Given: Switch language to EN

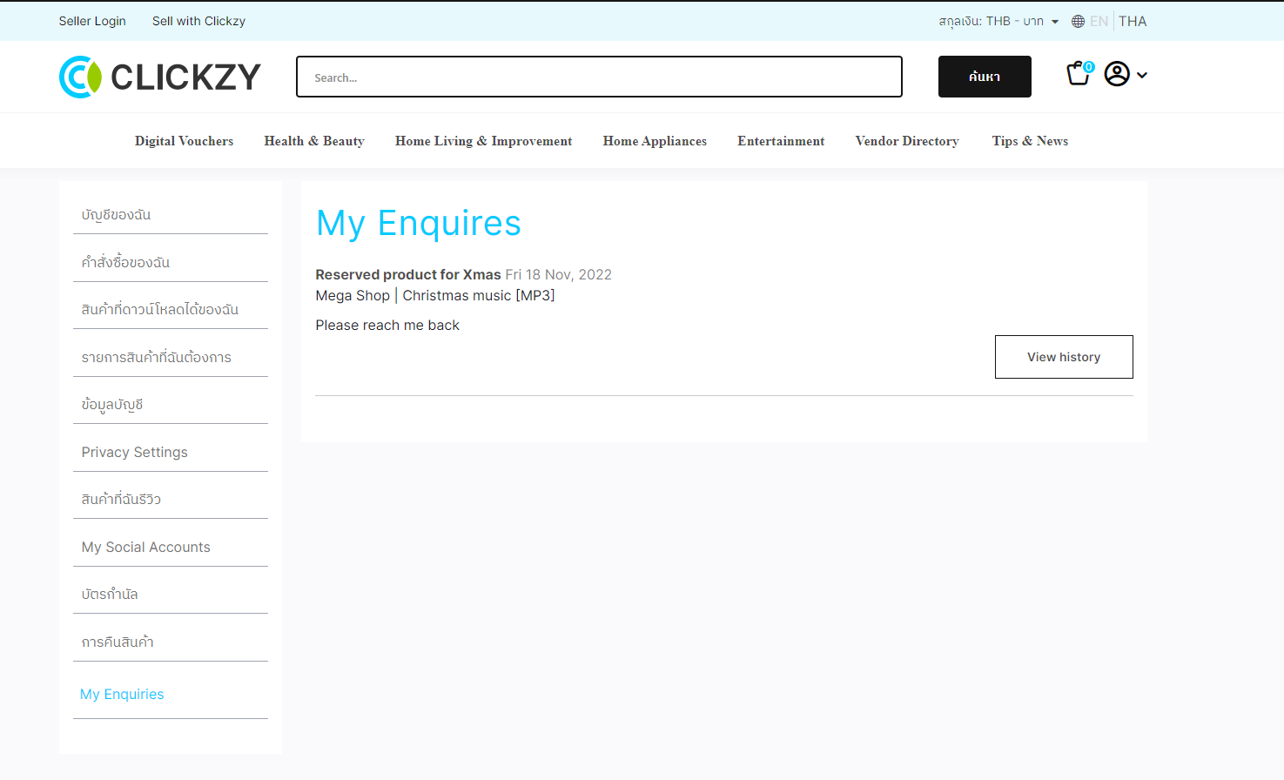Looking at the screenshot, I should [x=1099, y=21].
